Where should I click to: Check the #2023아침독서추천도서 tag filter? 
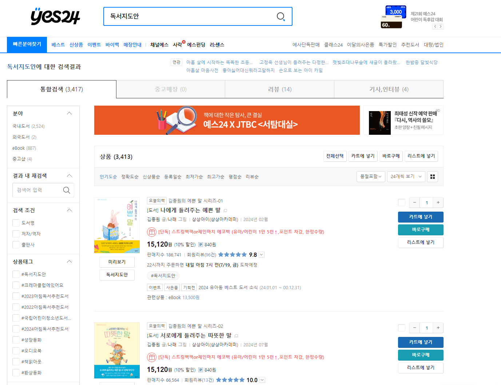[16, 296]
